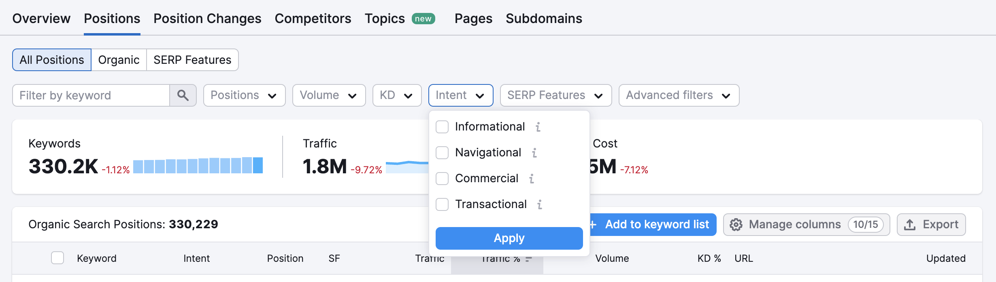Click the Export upload arrow icon

pyautogui.click(x=910, y=225)
